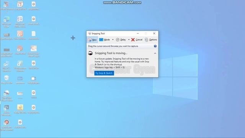This screenshot has height=138, width=245.
Task: Close the Snipping Tool window
Action: click(x=154, y=33)
